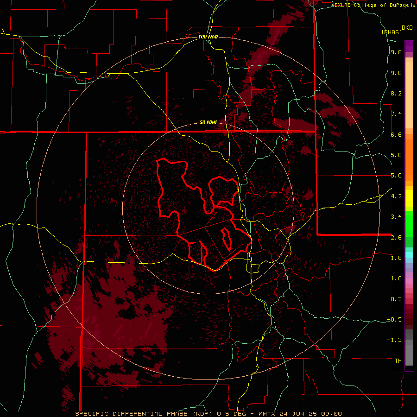Pick the pink band of the color bar
This screenshot has height=417, width=417.
(409, 281)
